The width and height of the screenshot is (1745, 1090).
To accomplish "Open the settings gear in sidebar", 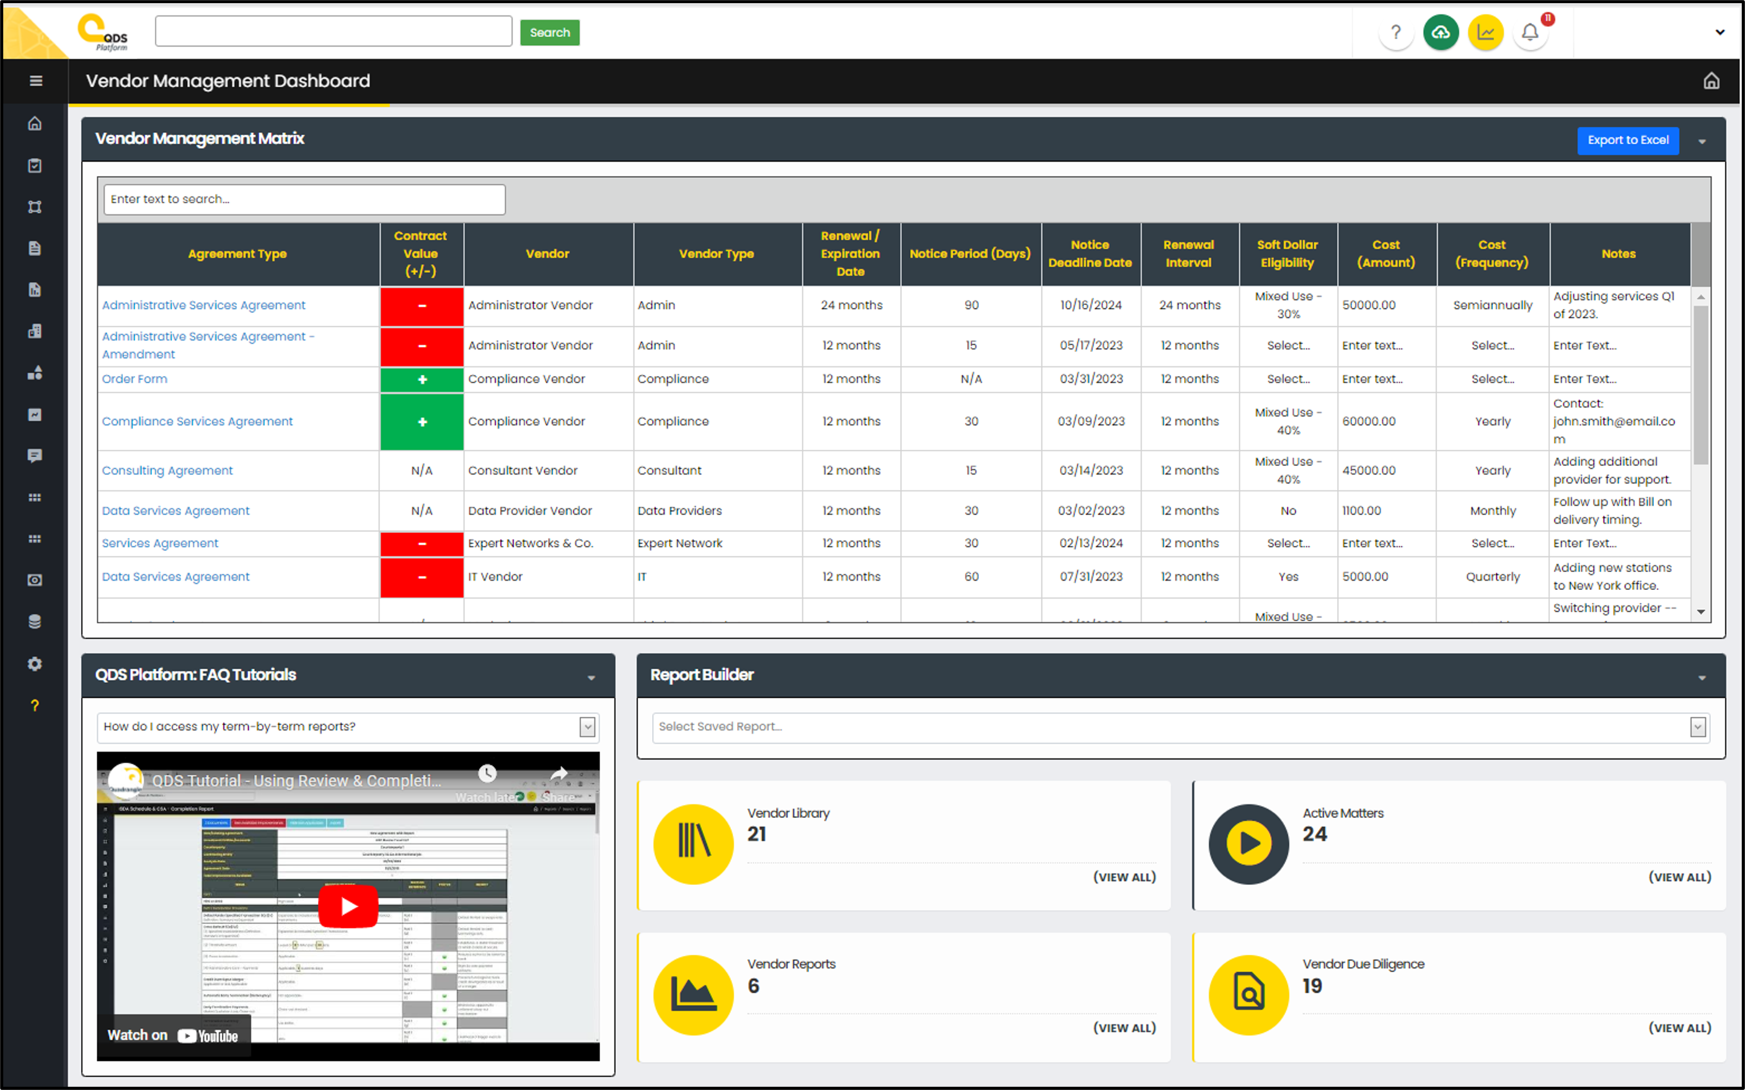I will 35,663.
